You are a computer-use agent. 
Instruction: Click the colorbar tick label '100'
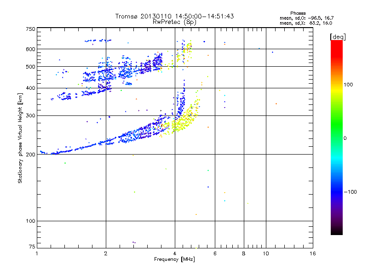coord(348,85)
